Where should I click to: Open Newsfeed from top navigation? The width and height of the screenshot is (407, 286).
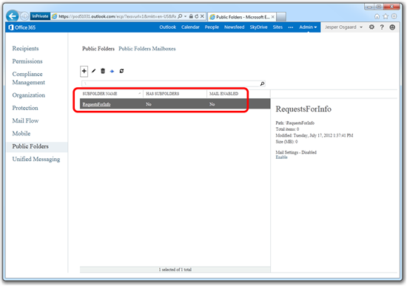coord(234,27)
